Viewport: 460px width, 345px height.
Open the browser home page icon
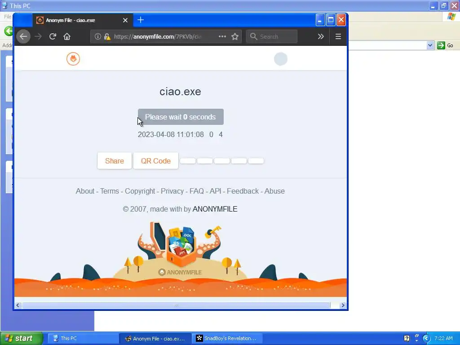tap(67, 36)
